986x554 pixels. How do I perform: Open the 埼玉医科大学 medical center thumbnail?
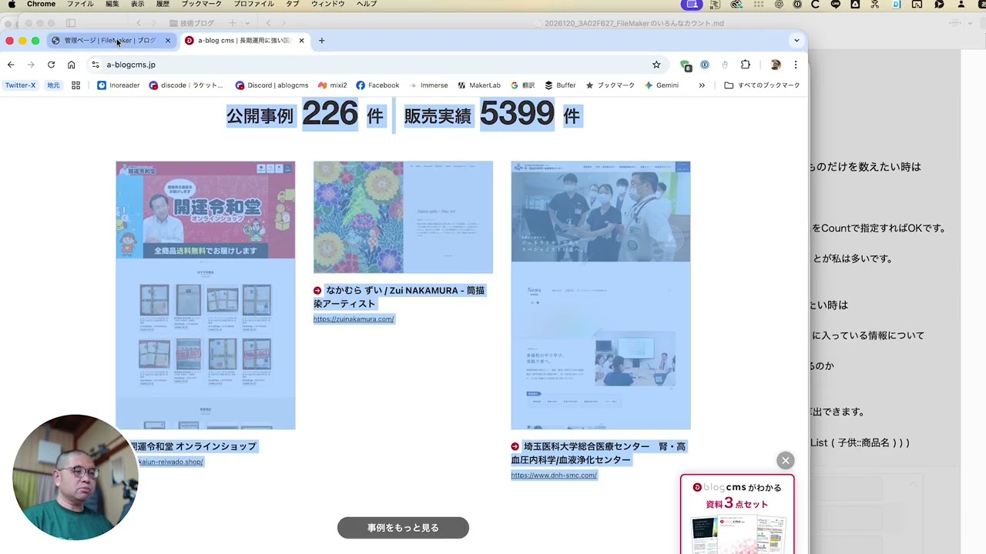pyautogui.click(x=601, y=295)
